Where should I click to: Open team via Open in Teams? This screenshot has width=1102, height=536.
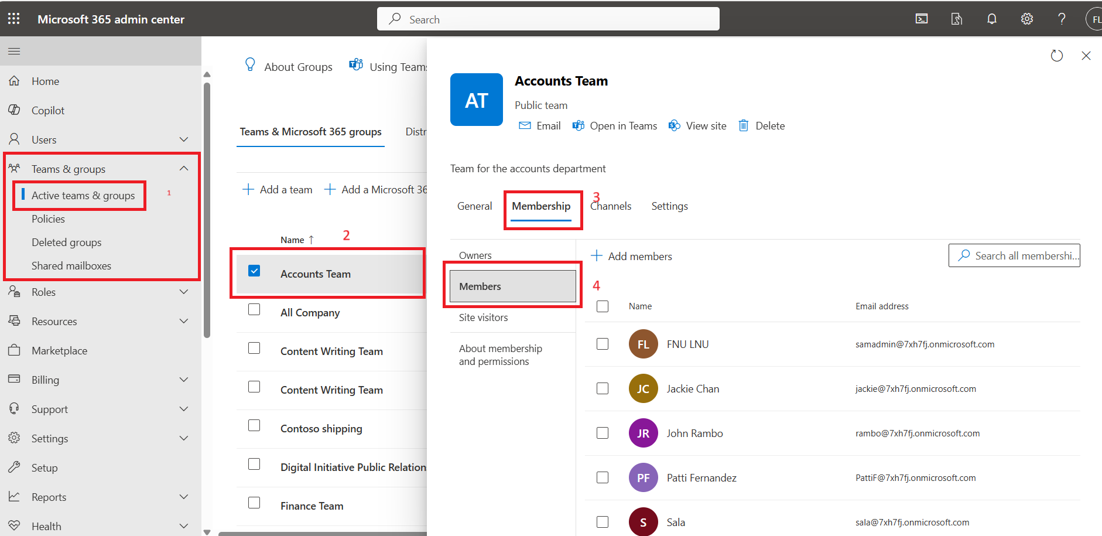615,126
